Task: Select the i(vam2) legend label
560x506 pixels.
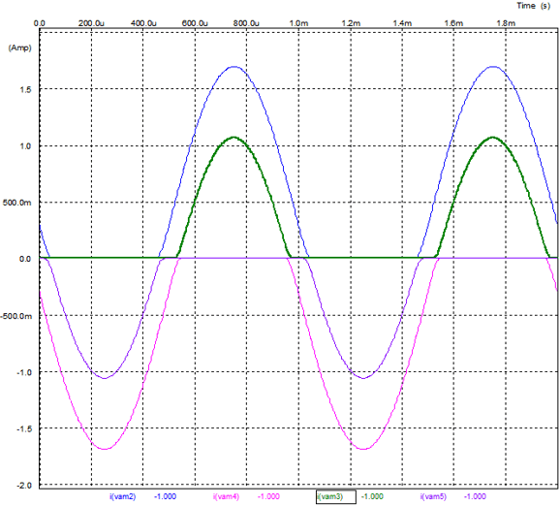Action: [x=122, y=496]
